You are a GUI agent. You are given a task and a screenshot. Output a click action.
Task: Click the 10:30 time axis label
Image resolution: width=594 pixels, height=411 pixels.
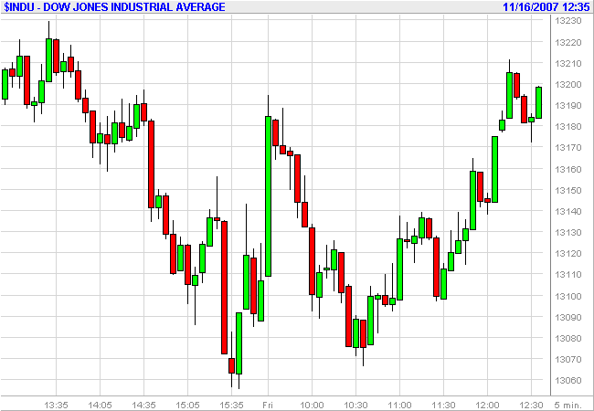(x=355, y=406)
